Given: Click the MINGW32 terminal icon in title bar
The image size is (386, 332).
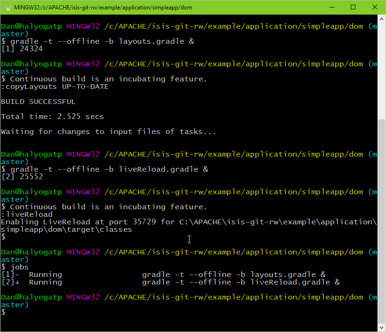Looking at the screenshot, I should (7, 8).
